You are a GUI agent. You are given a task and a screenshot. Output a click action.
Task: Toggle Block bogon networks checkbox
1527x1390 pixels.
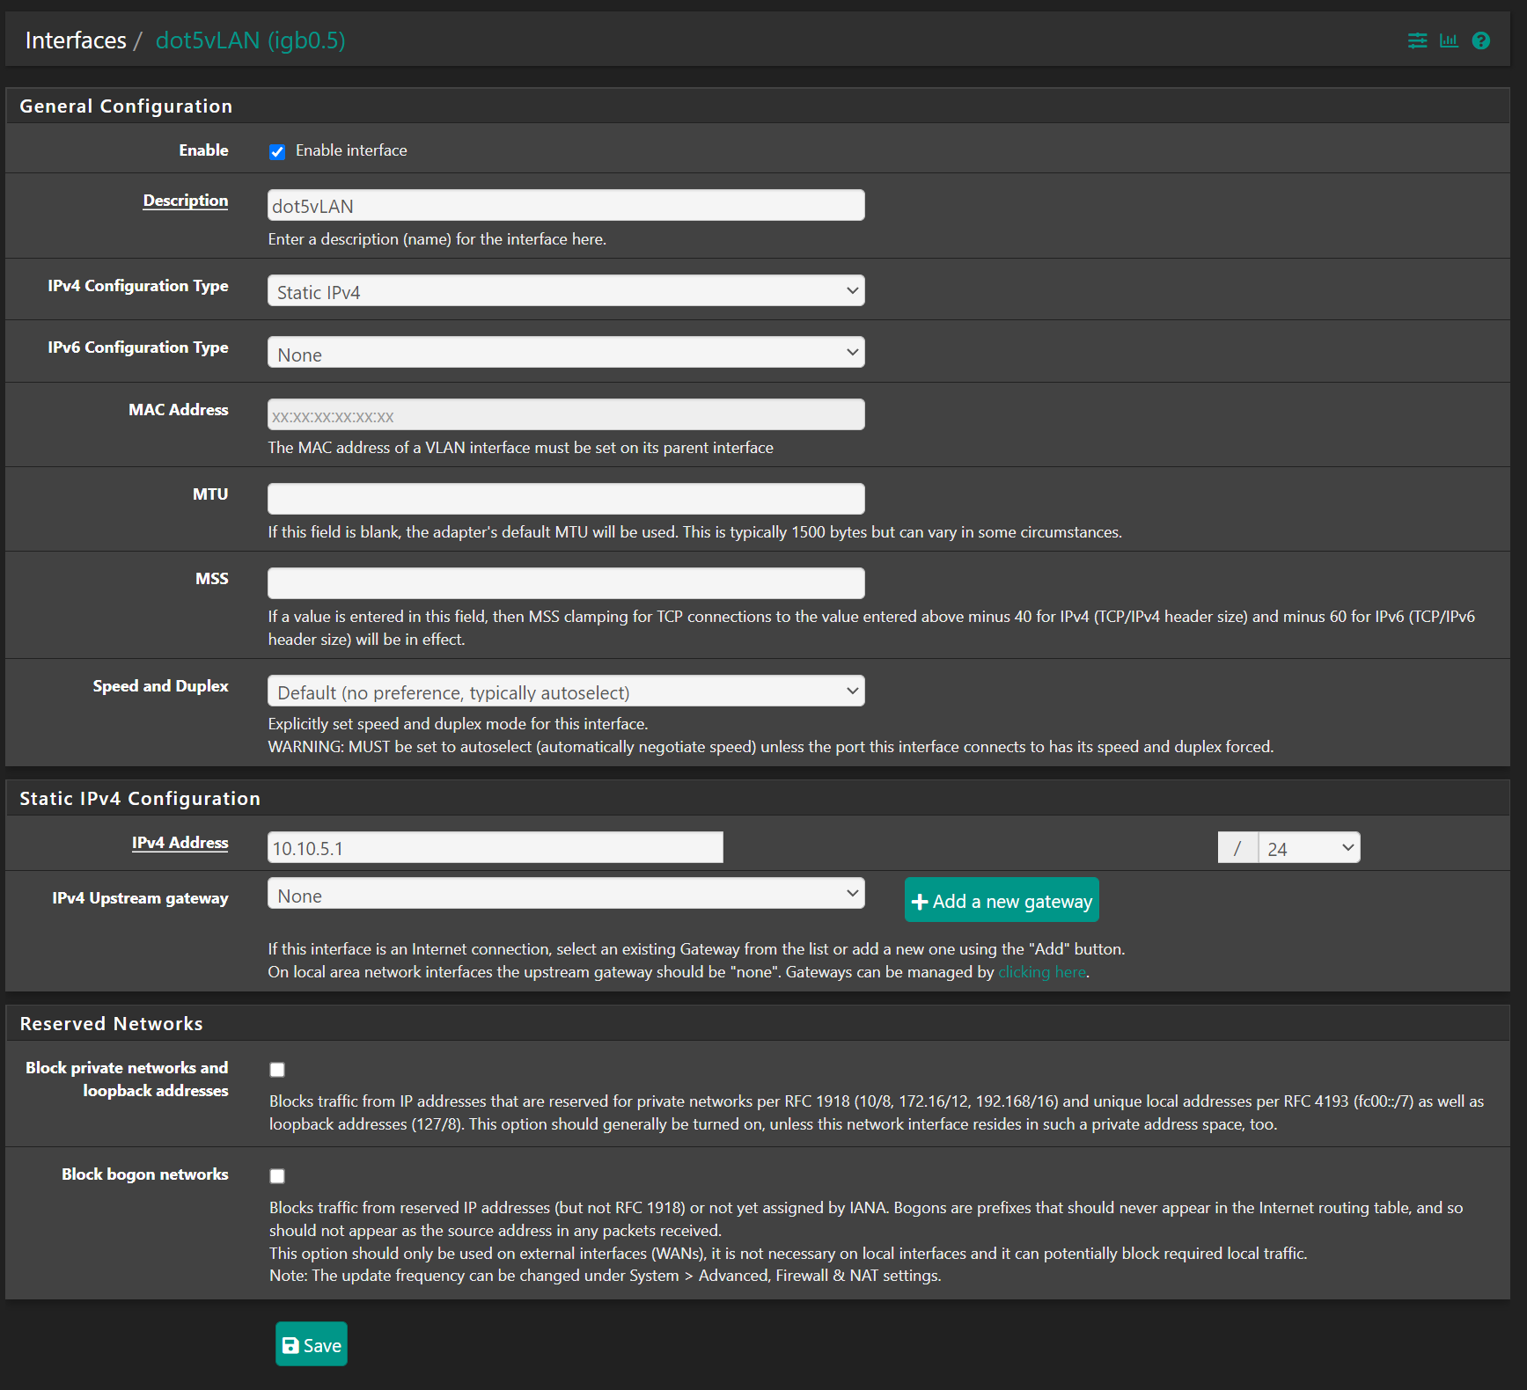click(277, 1176)
